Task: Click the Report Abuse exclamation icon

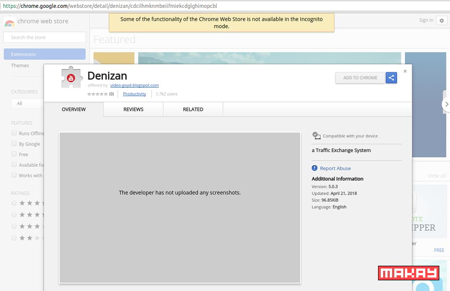Action: pyautogui.click(x=314, y=169)
